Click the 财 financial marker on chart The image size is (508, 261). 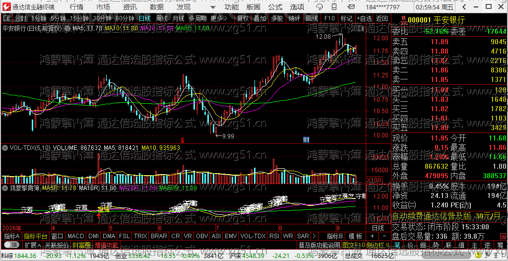coord(306,140)
